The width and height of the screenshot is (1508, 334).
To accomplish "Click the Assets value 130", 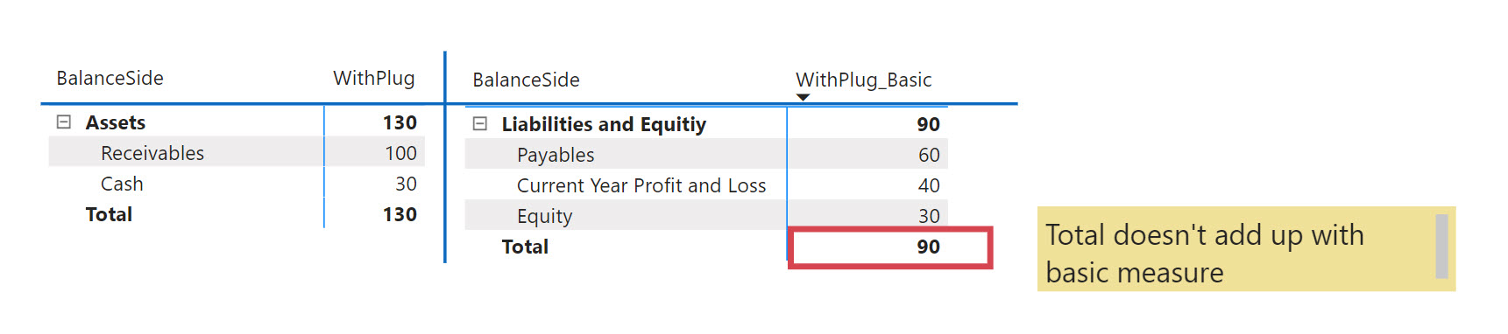I will point(400,122).
